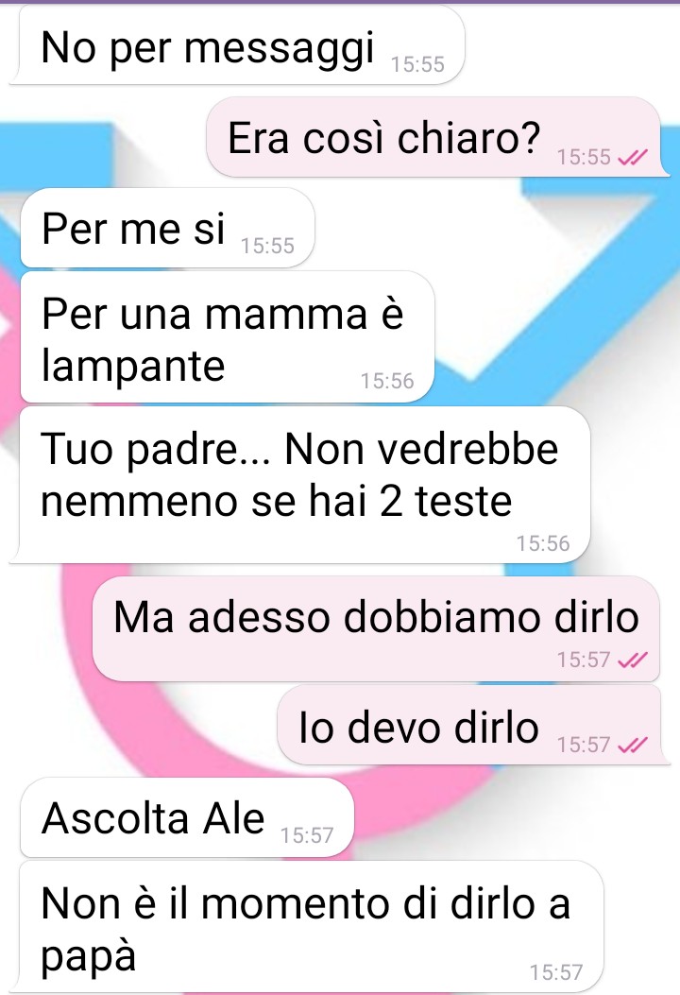
Task: Tap 15:55 timestamp on 'Per me si'
Action: [267, 246]
